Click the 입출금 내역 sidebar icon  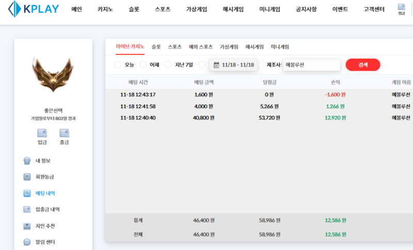pyautogui.click(x=27, y=209)
